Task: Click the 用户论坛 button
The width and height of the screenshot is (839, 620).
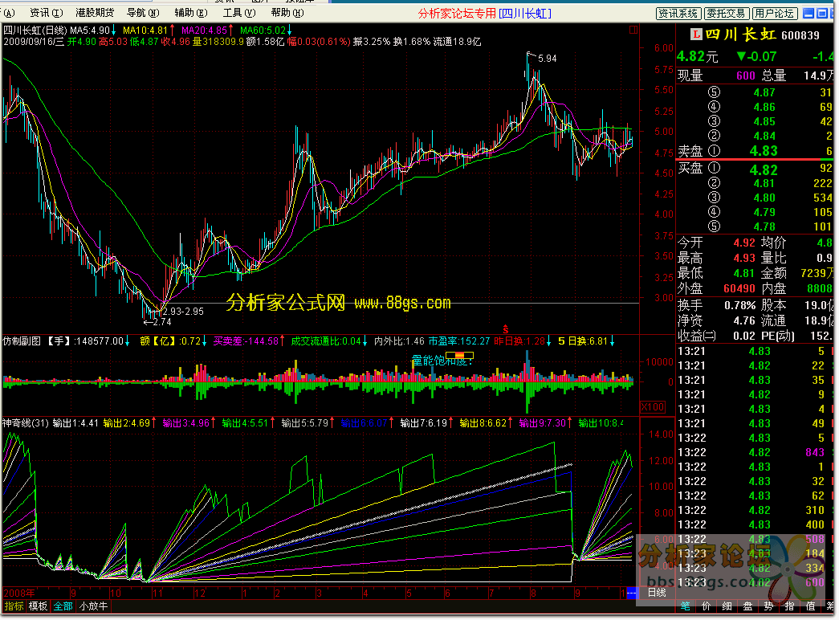Action: [x=774, y=14]
